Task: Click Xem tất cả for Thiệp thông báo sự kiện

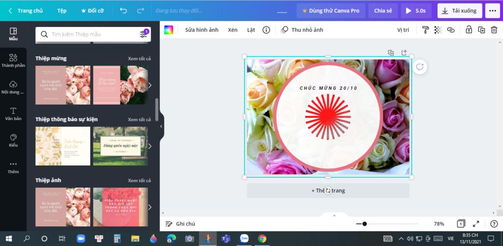Action: coord(139,120)
